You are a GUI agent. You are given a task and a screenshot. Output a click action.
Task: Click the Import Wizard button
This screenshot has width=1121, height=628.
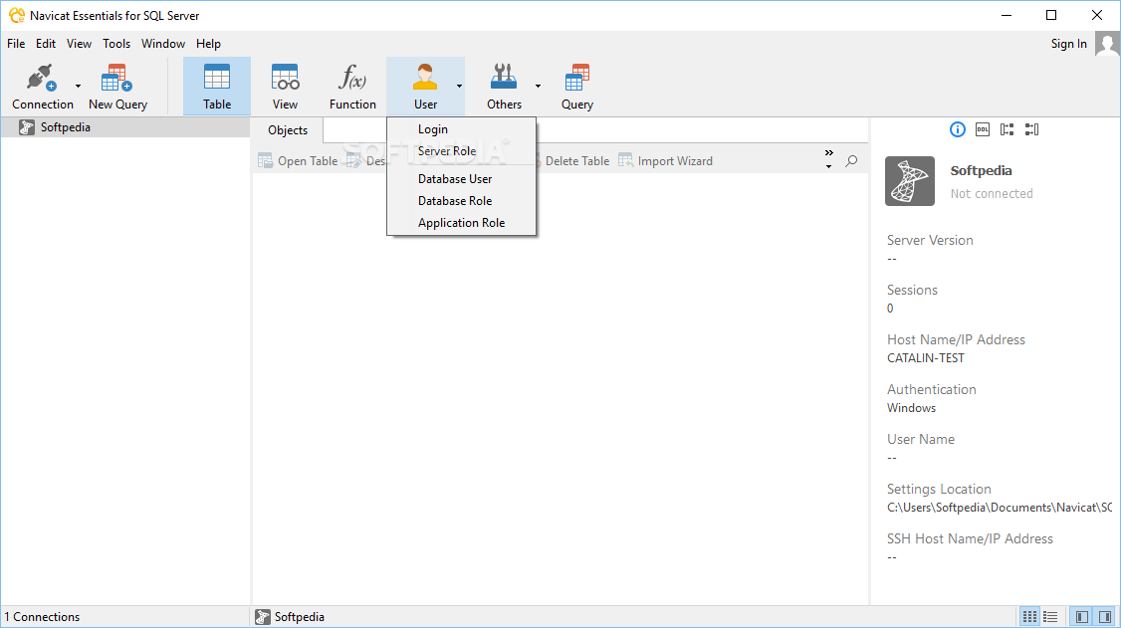pyautogui.click(x=666, y=161)
